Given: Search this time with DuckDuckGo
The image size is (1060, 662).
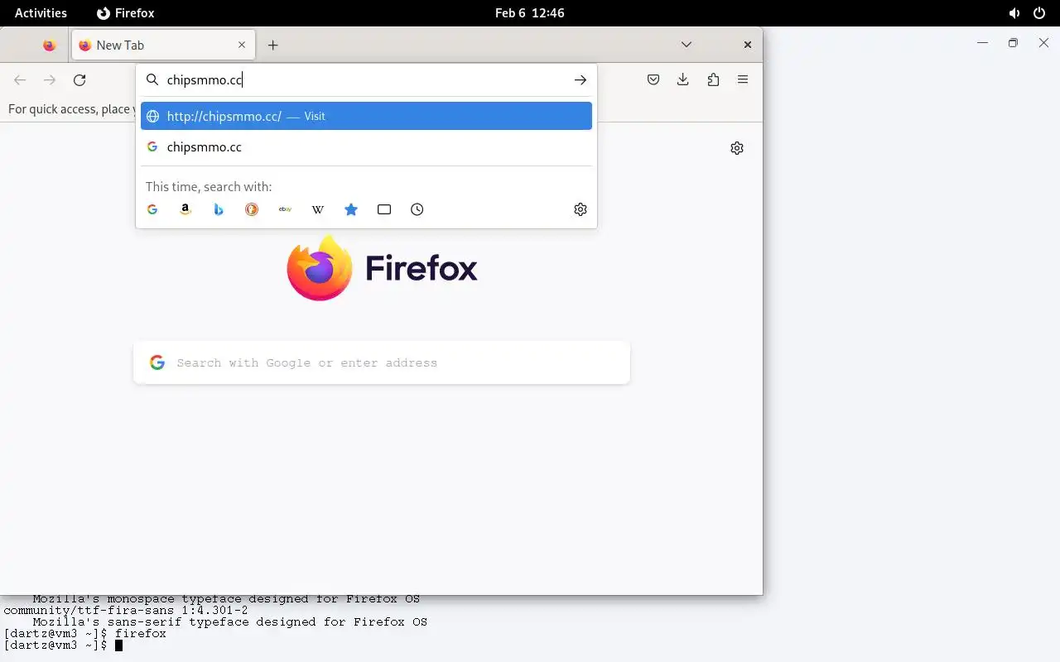Looking at the screenshot, I should pos(252,209).
